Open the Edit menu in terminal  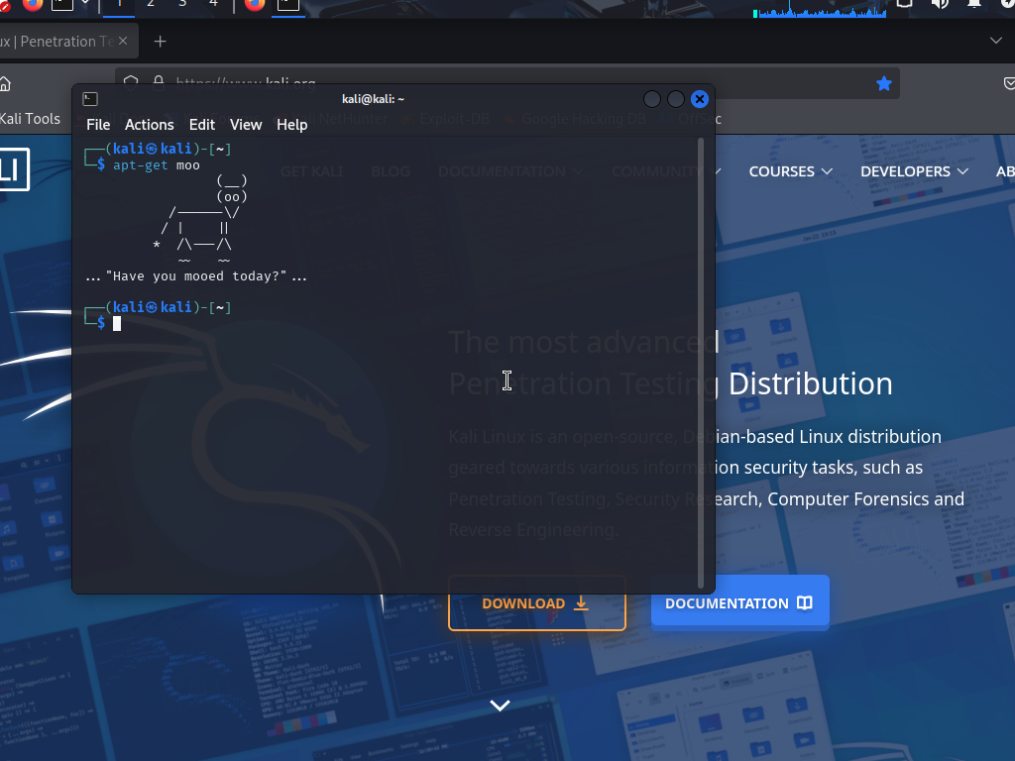(202, 124)
